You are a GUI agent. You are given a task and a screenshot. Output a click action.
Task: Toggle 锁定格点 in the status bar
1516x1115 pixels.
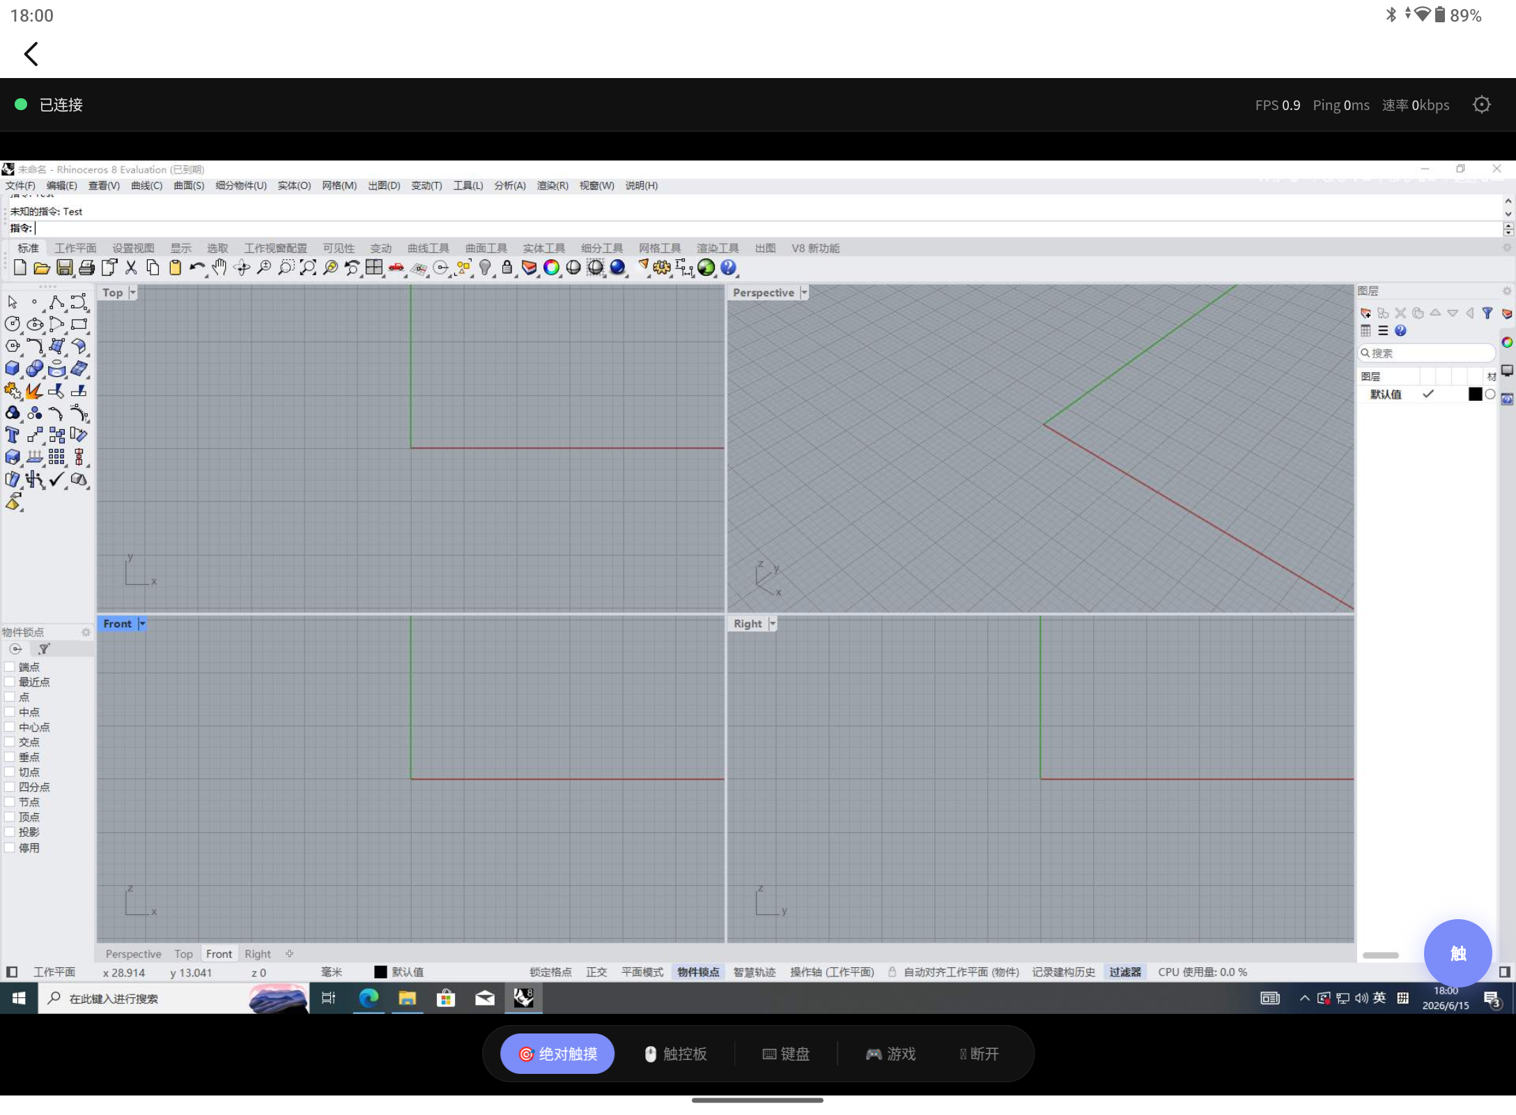point(550,972)
